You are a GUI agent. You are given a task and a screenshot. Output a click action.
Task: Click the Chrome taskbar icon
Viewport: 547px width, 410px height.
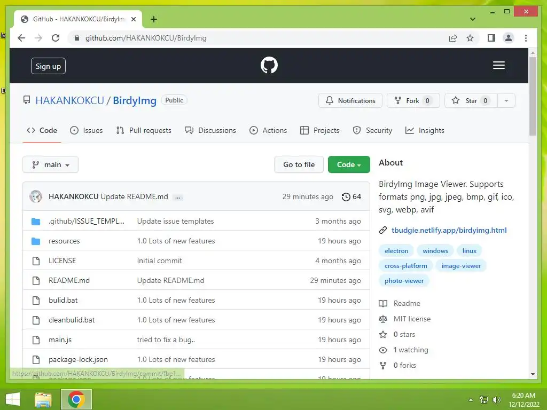76,399
